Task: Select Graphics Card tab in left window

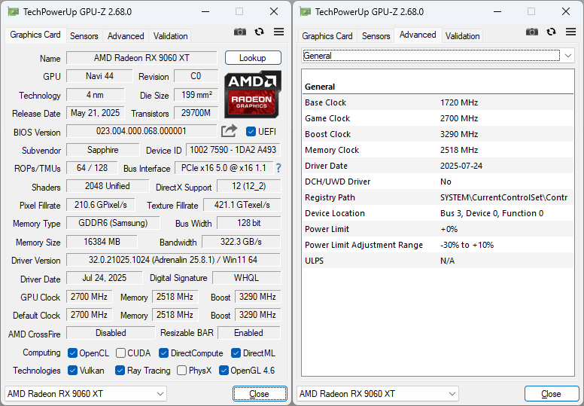Action: coord(35,35)
